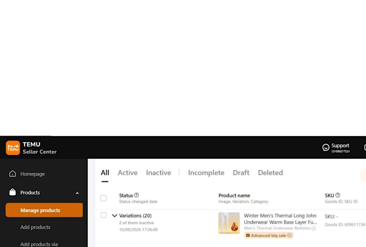Click icon beside Men's Thermal Underwear Bottoms

313,228
